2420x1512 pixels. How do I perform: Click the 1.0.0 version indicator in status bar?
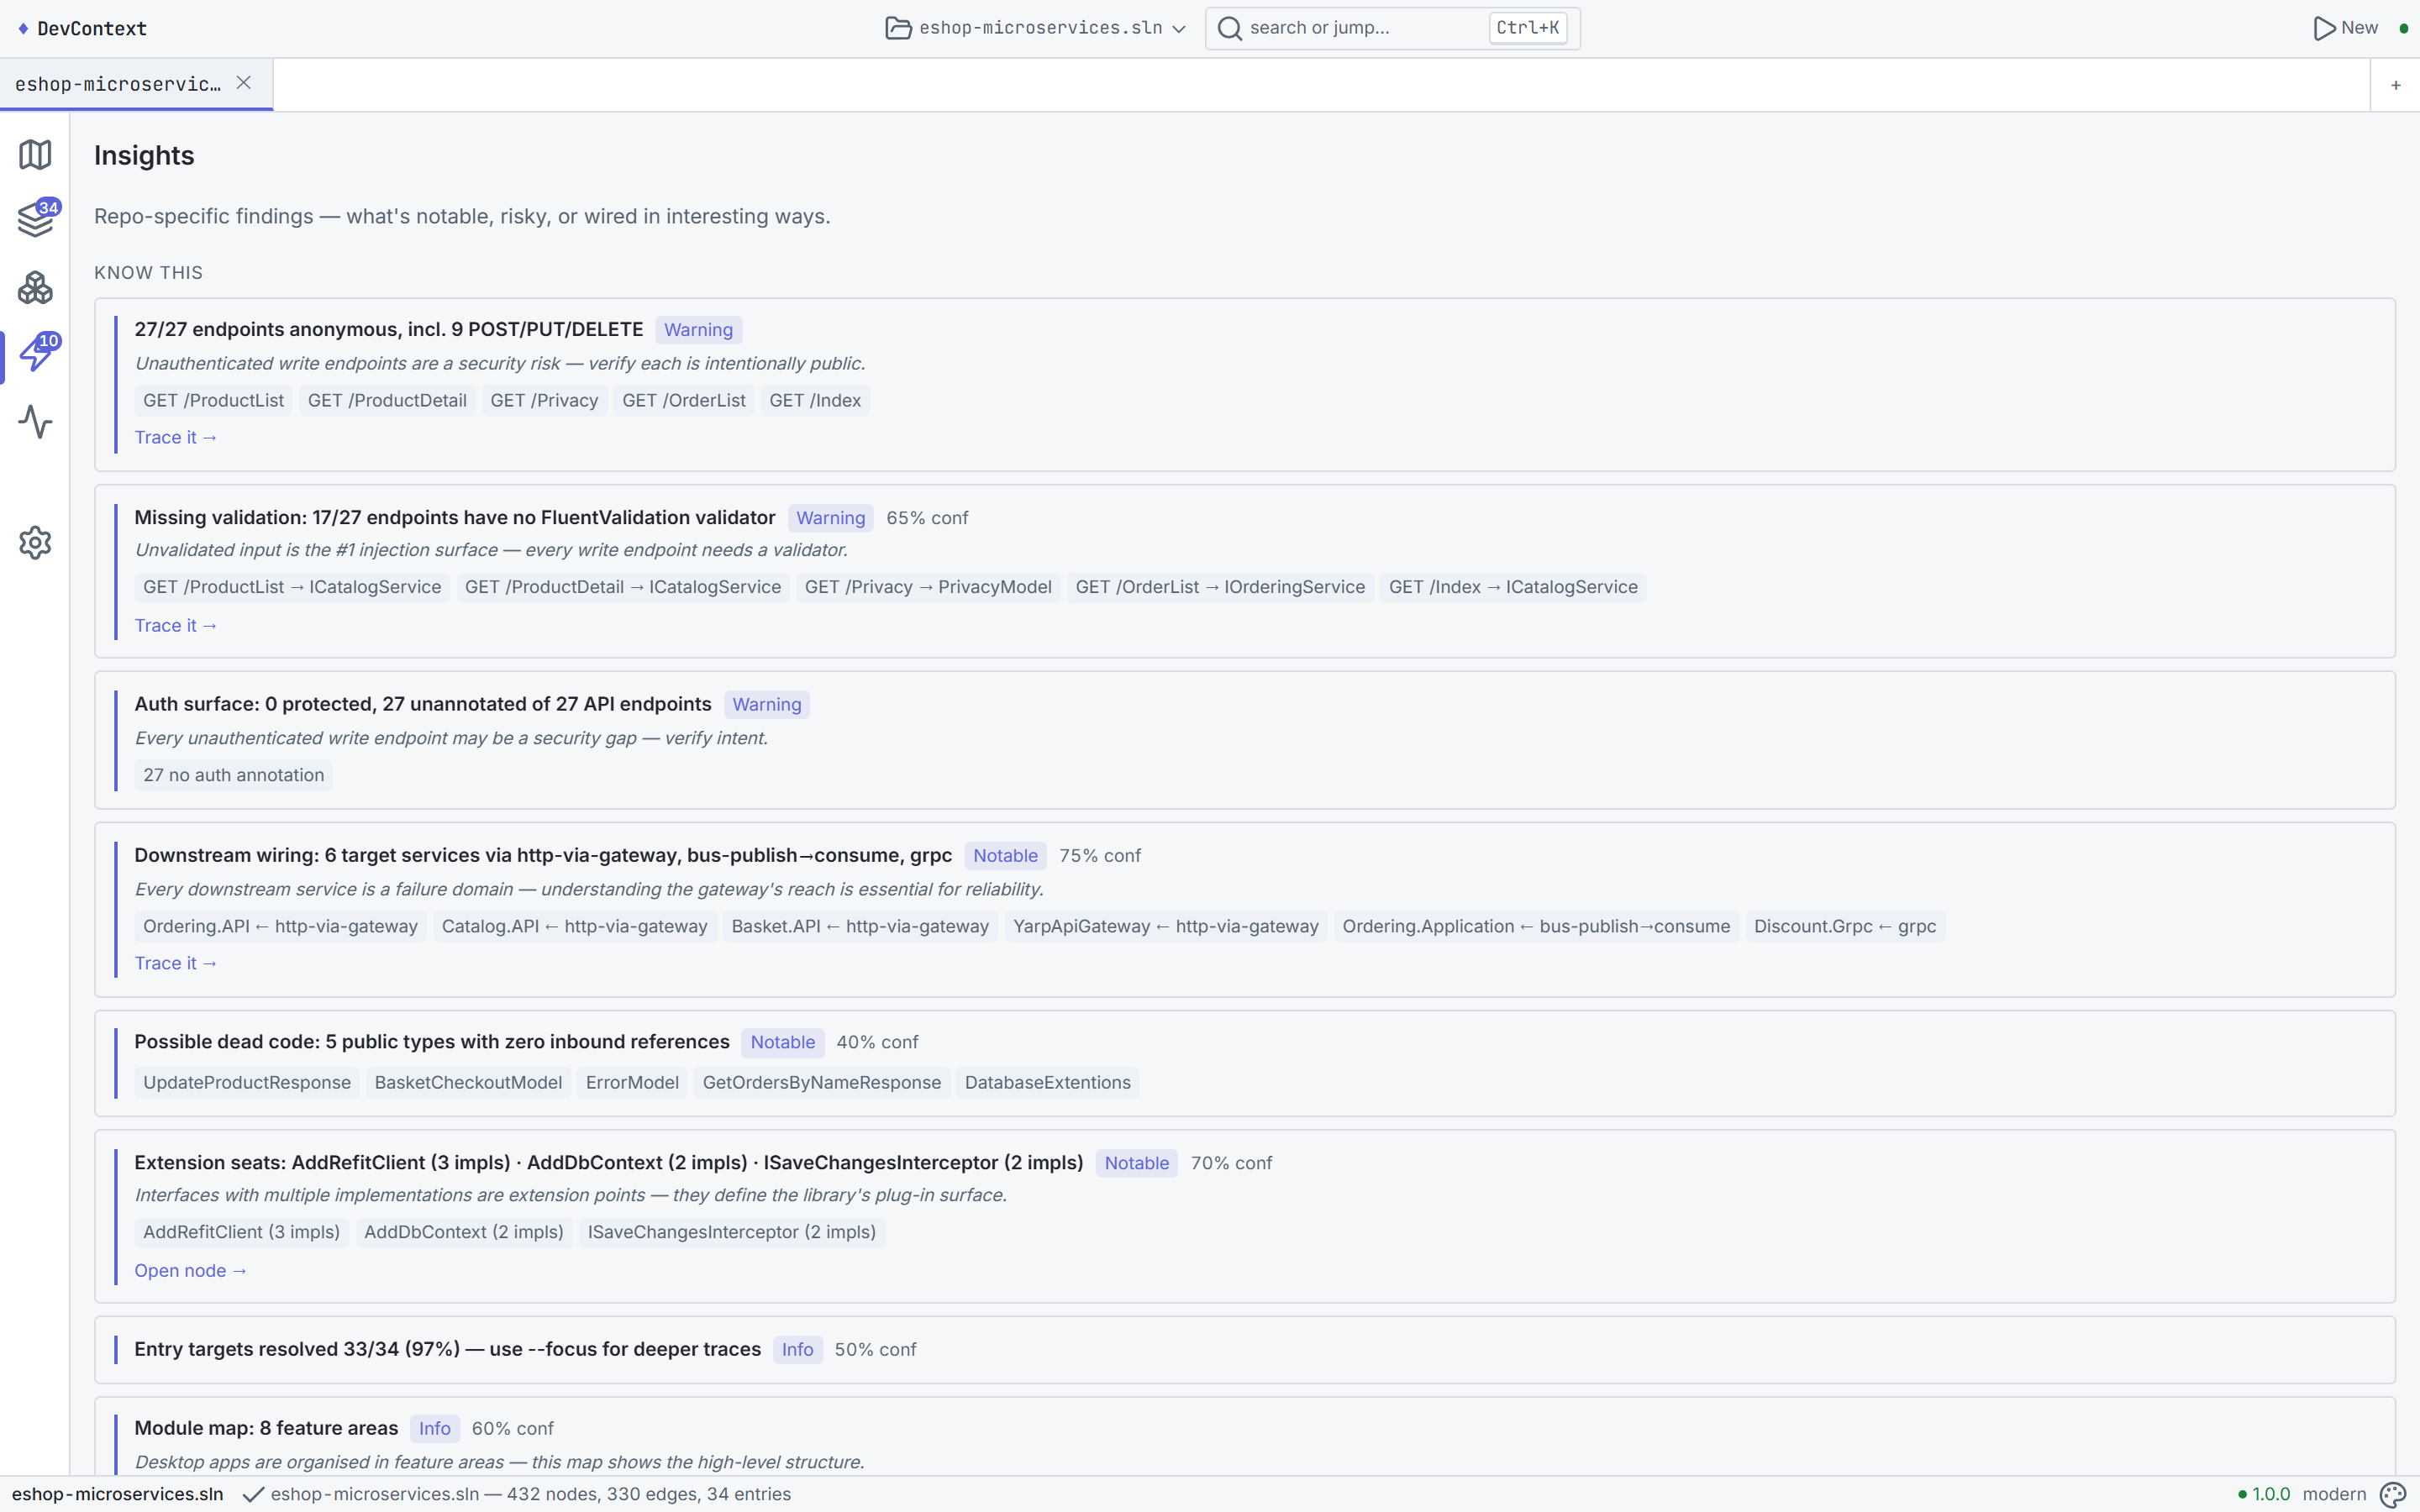(2265, 1494)
